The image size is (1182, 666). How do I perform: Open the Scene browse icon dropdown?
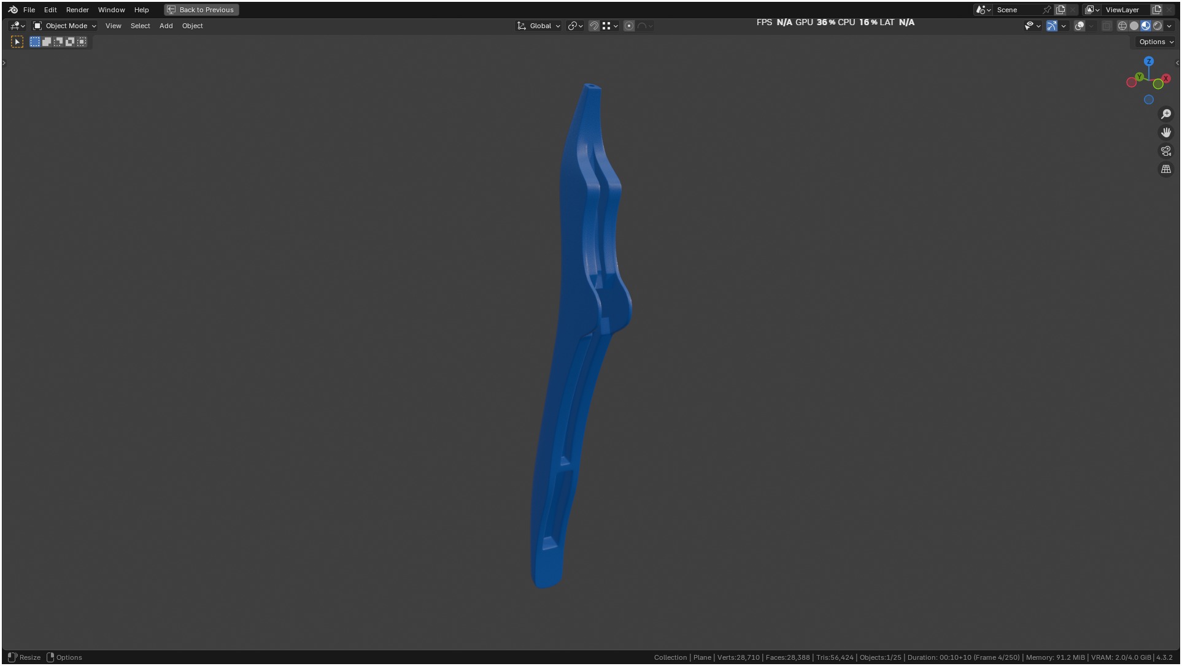pyautogui.click(x=983, y=10)
